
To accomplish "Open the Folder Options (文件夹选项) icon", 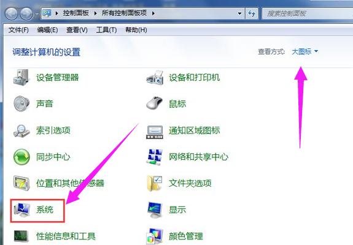I will coord(155,183).
